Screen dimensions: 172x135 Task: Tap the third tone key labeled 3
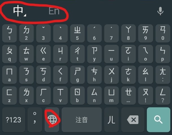43,33
